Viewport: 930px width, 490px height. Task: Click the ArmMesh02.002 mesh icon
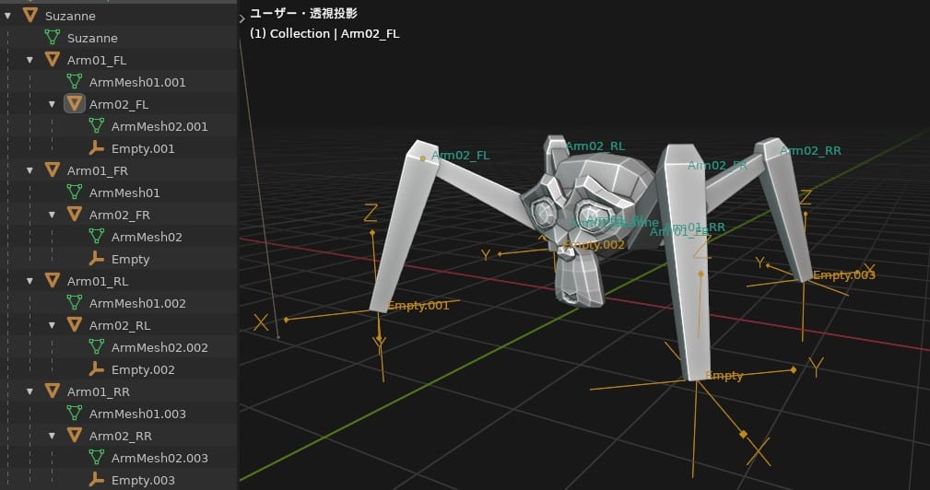[96, 346]
